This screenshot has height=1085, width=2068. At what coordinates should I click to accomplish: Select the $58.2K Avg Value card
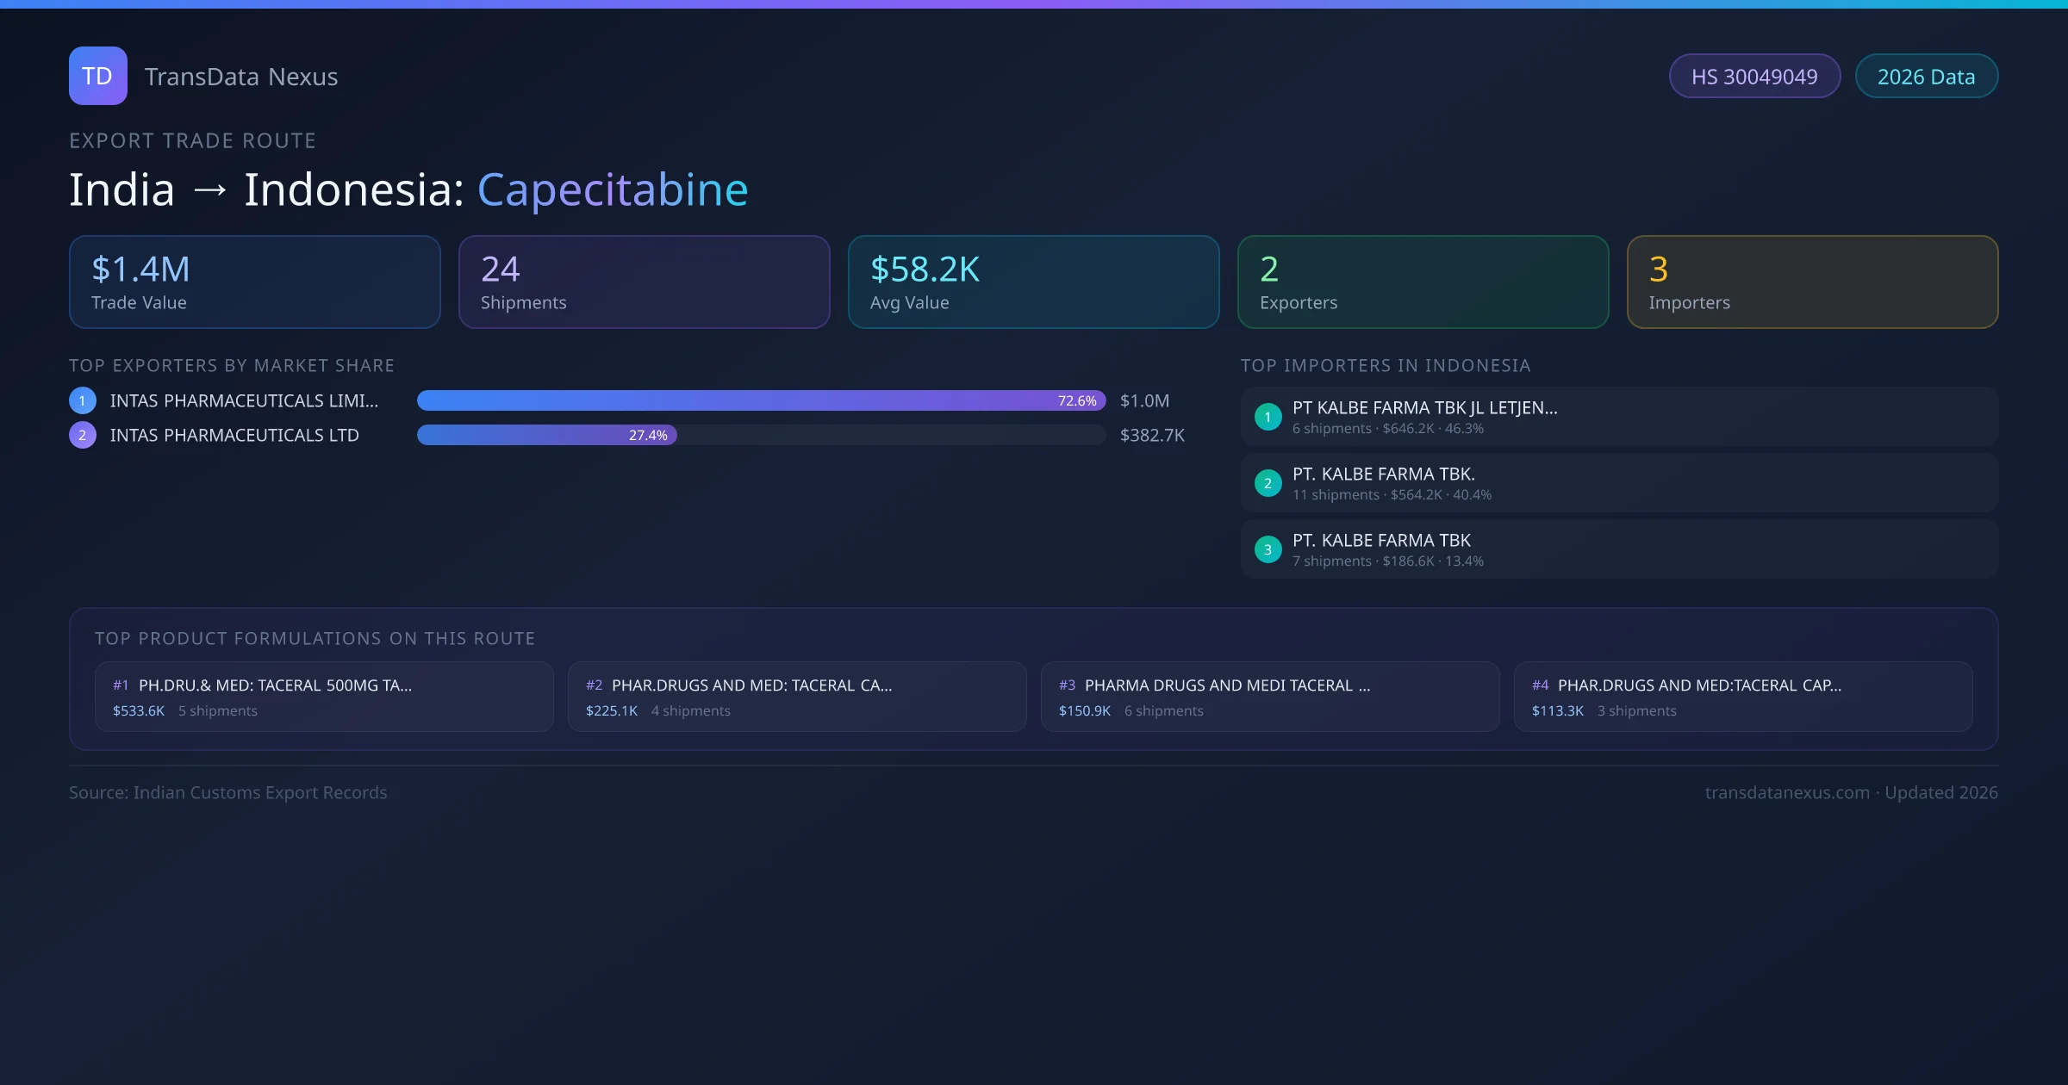(x=1033, y=282)
